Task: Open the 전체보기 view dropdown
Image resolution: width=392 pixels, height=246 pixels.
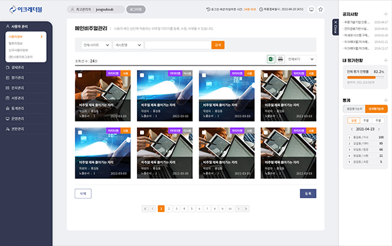Action: point(301,59)
